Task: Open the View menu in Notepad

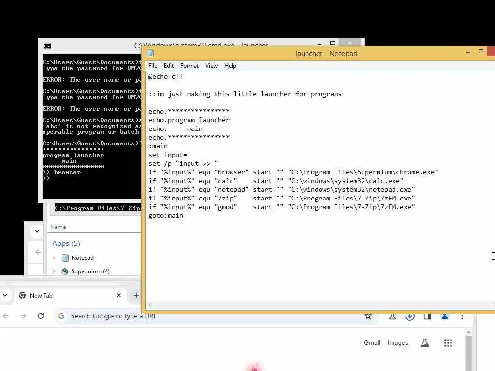Action: 211,66
